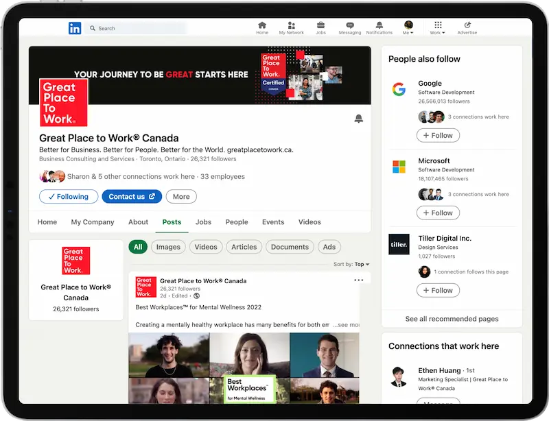Image resolution: width=549 pixels, height=421 pixels.
Task: Open See all recommended pages
Action: tap(452, 319)
